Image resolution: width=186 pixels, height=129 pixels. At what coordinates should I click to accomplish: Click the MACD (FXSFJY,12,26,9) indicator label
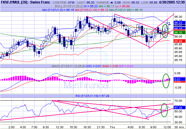(x=68, y=66)
